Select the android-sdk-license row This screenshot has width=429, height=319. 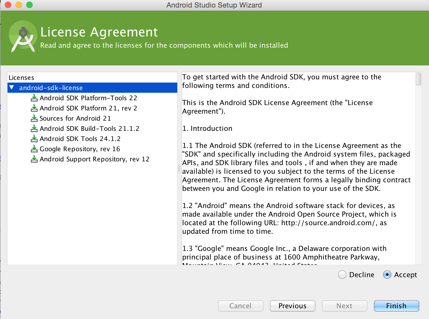coord(92,88)
